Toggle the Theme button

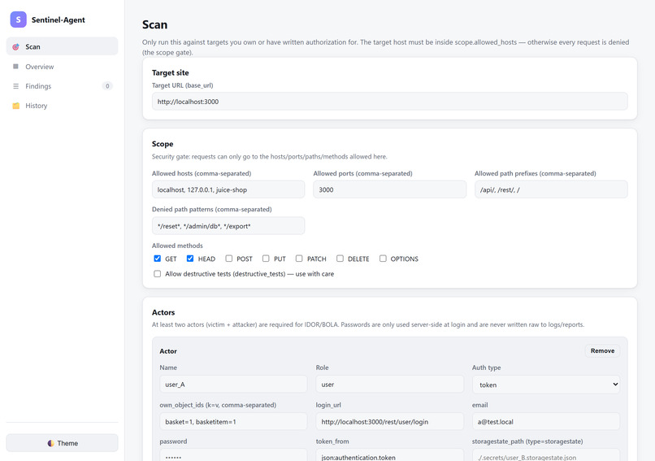pyautogui.click(x=63, y=443)
